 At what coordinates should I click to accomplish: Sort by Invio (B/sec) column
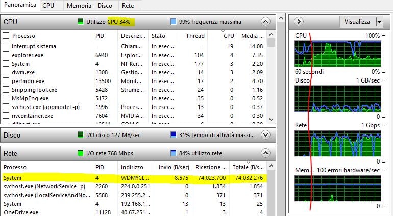174,167
